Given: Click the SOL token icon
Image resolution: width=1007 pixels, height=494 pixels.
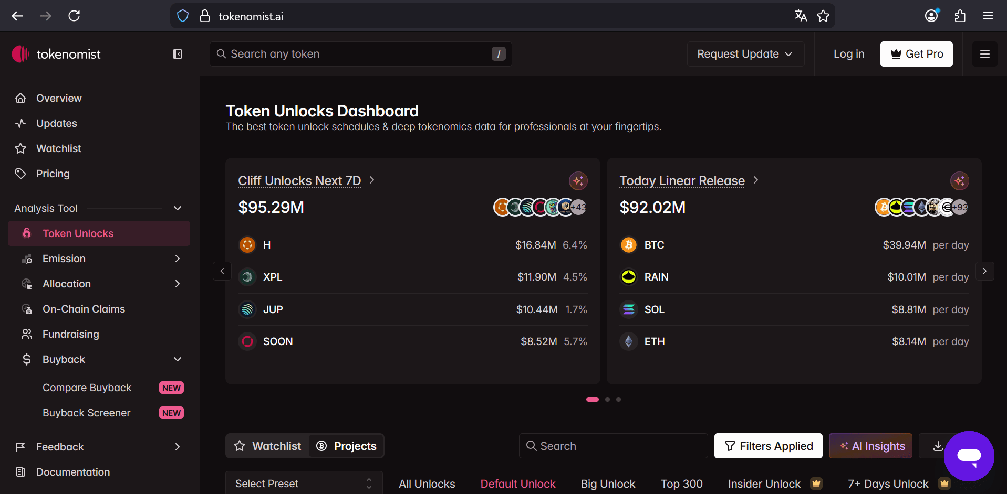Looking at the screenshot, I should click(628, 309).
